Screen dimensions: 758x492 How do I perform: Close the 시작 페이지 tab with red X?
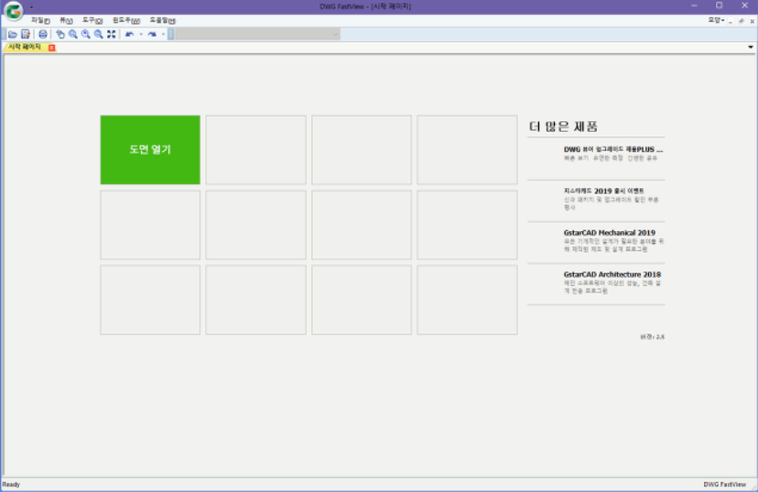52,48
